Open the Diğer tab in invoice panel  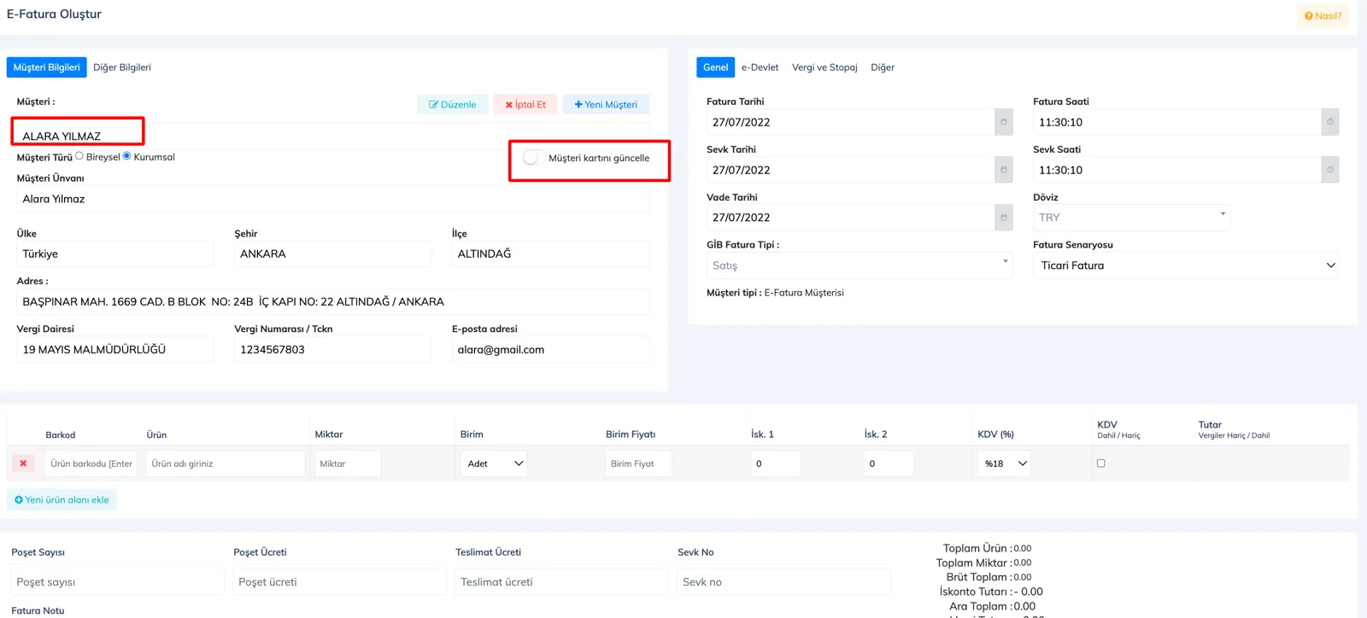pos(883,67)
